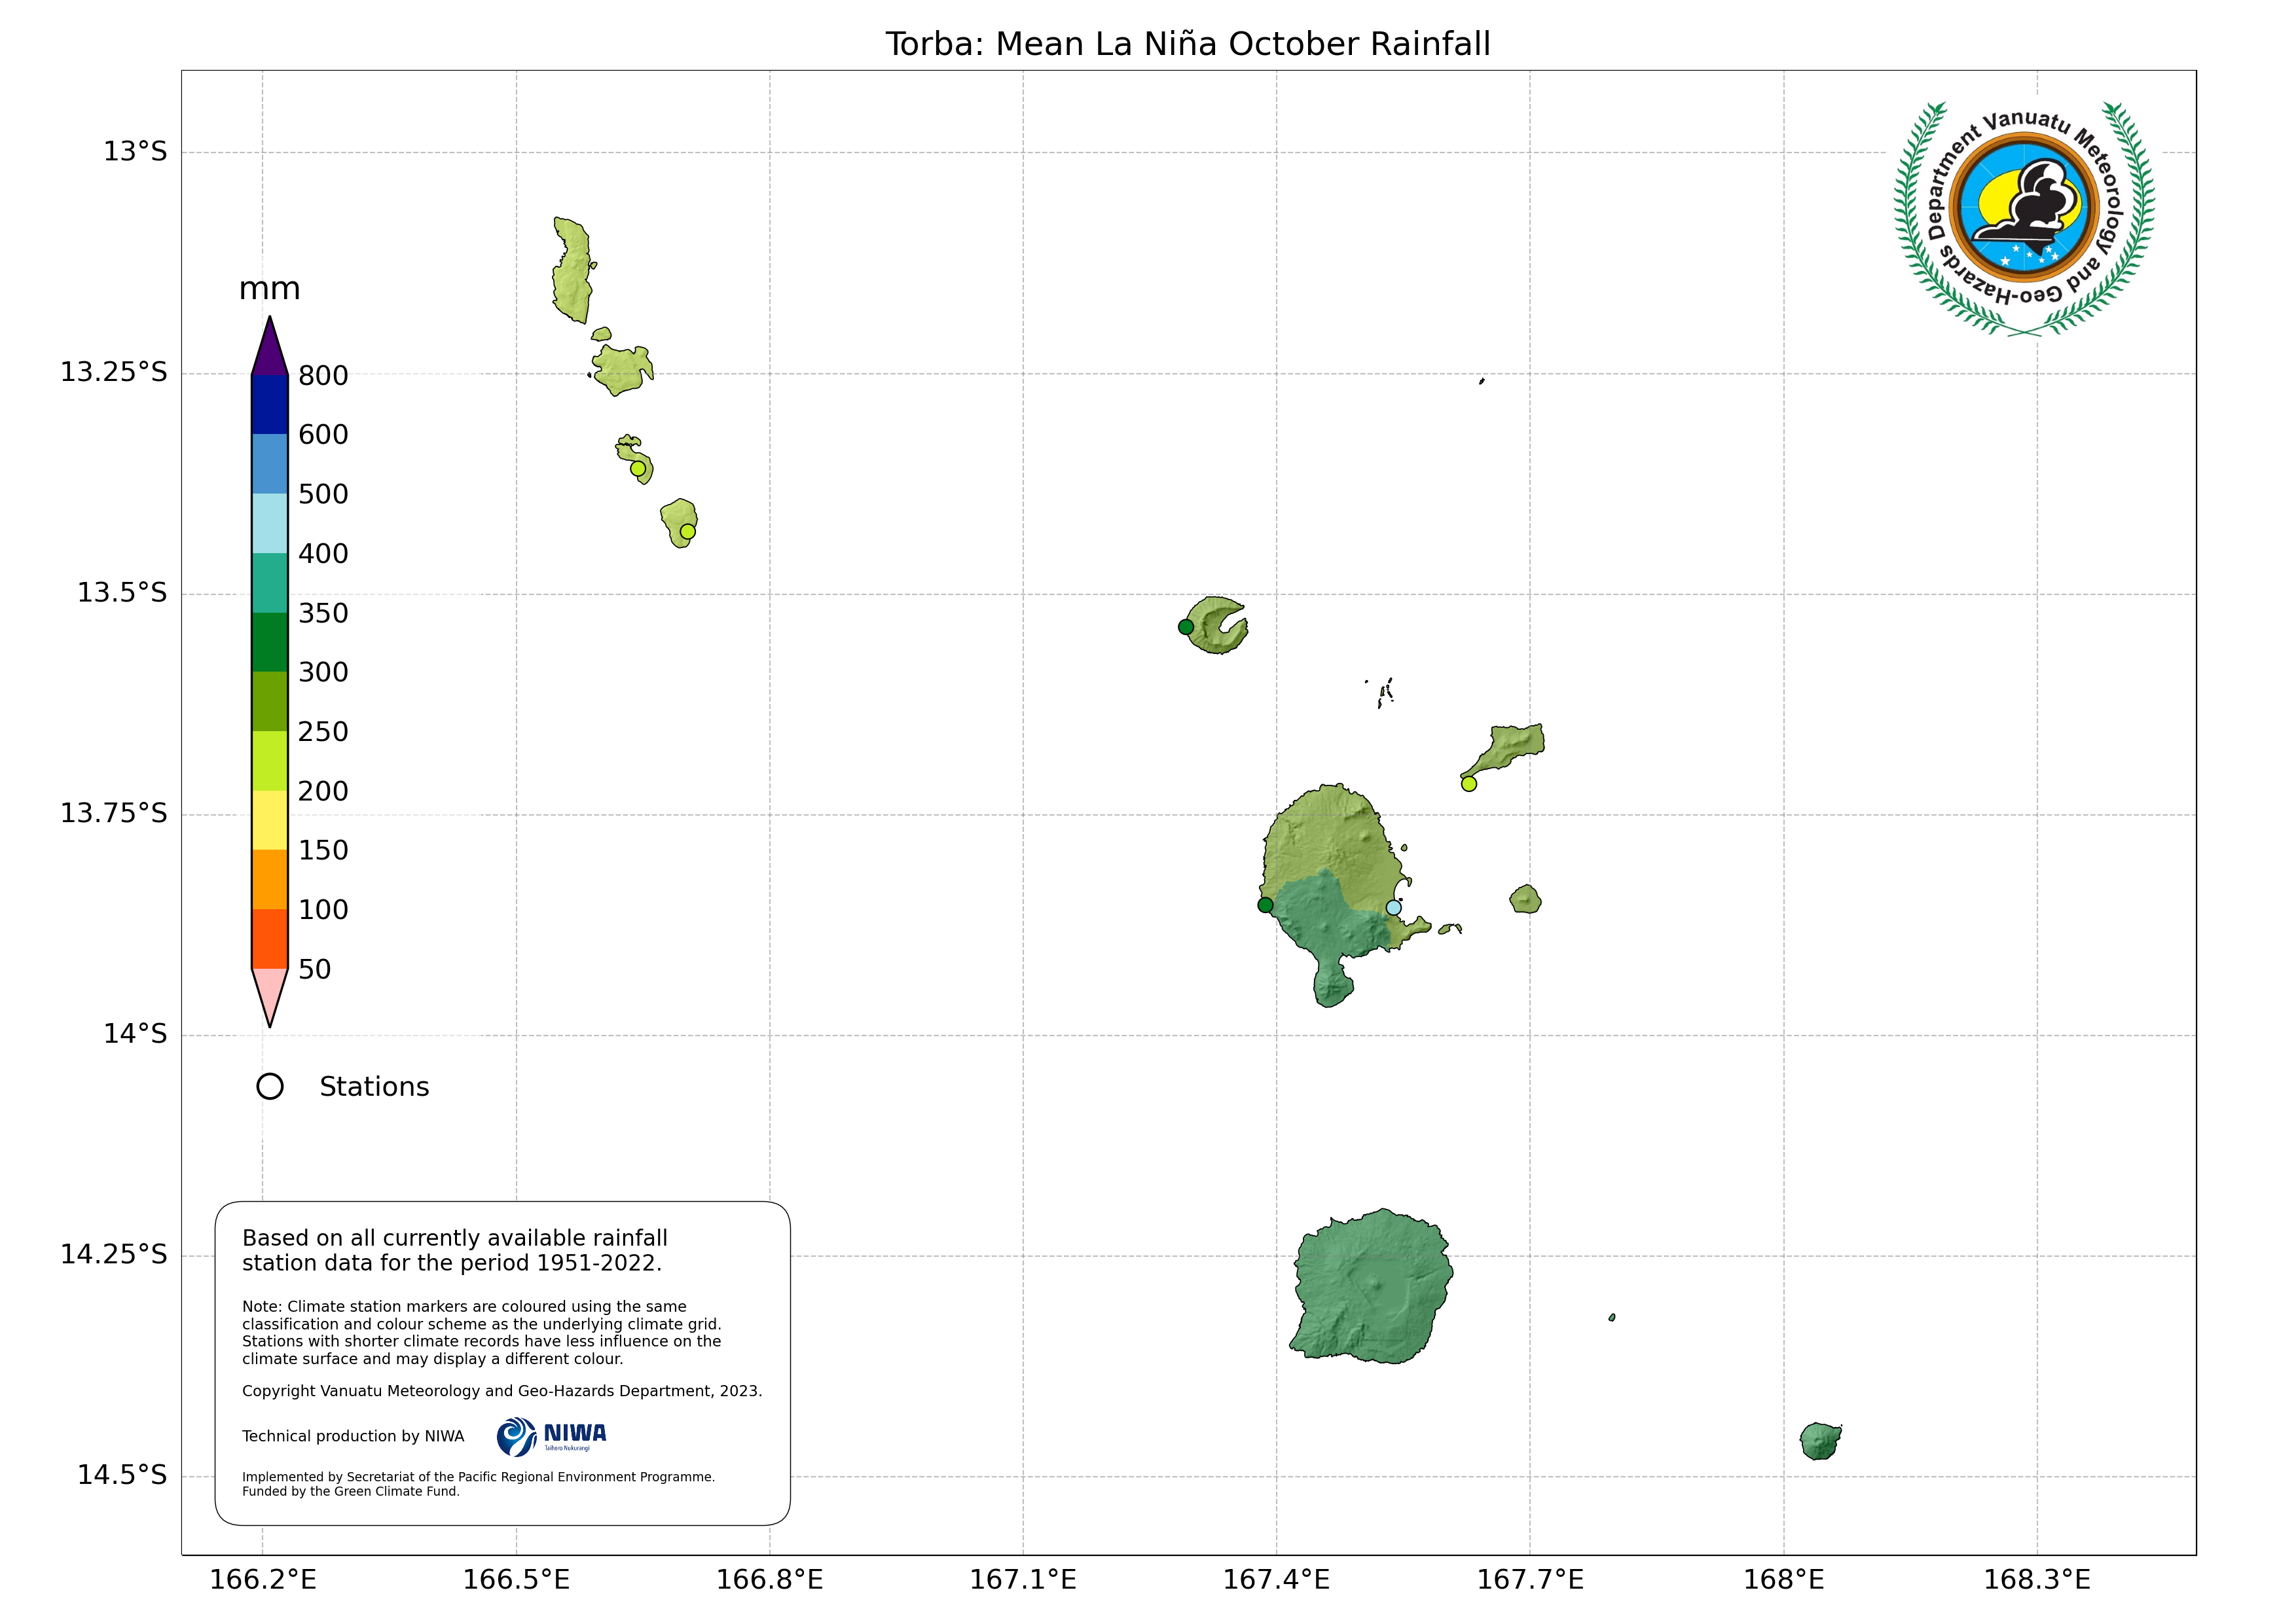Click the dark green station on western coast
The image size is (2296, 1624).
pyautogui.click(x=1265, y=905)
